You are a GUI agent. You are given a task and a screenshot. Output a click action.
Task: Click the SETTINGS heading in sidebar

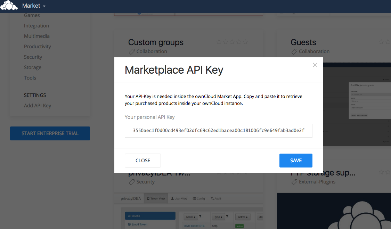coord(35,95)
